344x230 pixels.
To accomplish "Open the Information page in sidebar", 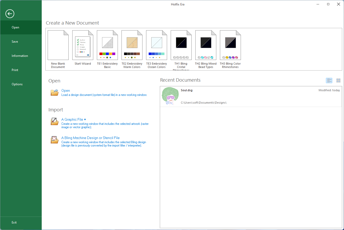I will click(21, 56).
